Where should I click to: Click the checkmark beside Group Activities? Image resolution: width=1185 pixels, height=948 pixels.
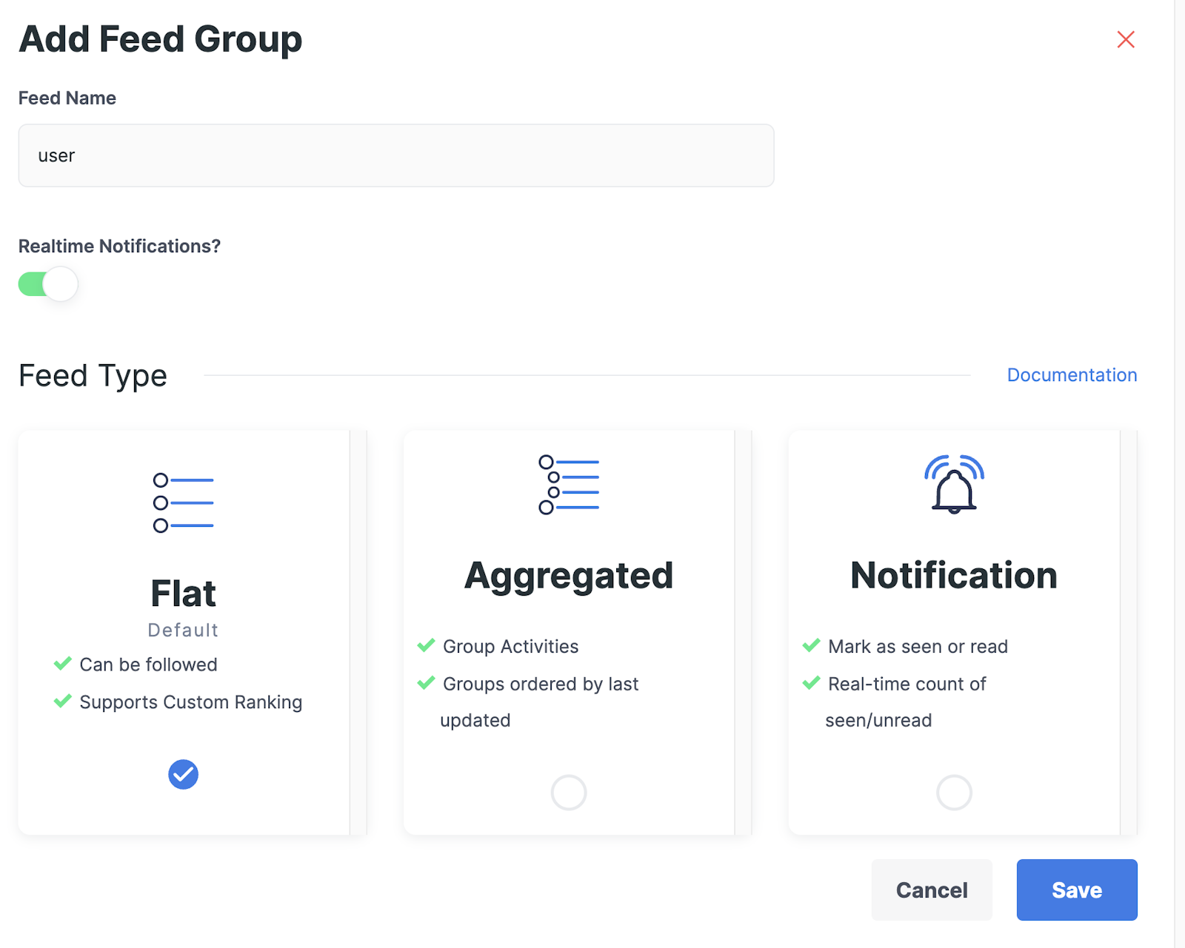click(426, 645)
